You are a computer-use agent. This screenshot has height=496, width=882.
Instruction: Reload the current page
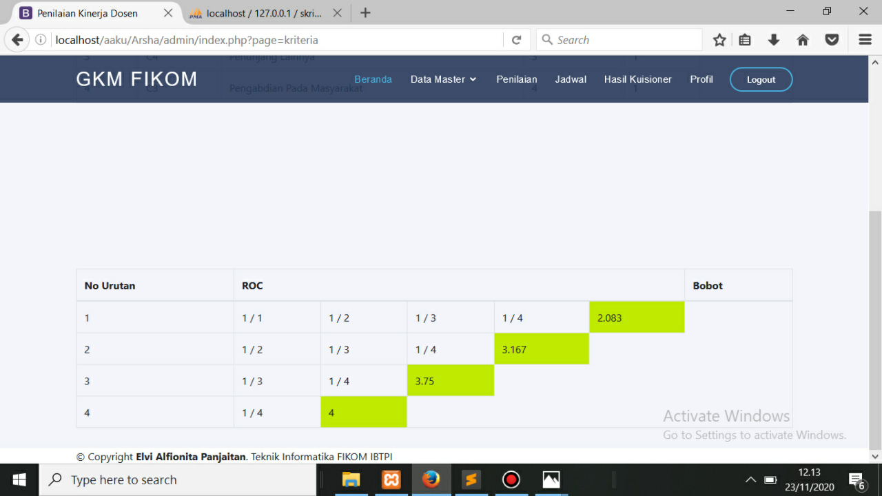click(516, 40)
